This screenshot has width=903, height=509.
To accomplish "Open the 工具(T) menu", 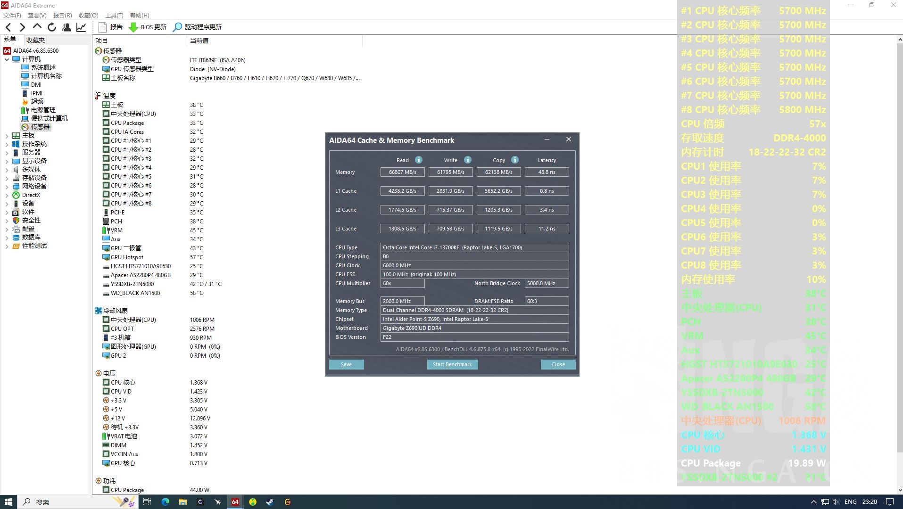I will 114,16.
